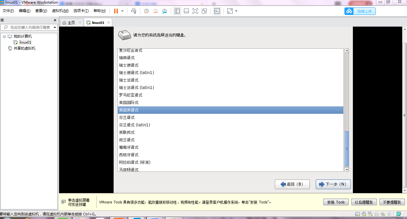The width and height of the screenshot is (407, 219).
Task: Open the 文件(F) menu
Action: click(x=8, y=11)
